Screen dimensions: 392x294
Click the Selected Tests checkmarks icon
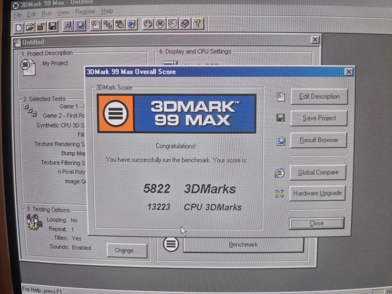point(30,110)
